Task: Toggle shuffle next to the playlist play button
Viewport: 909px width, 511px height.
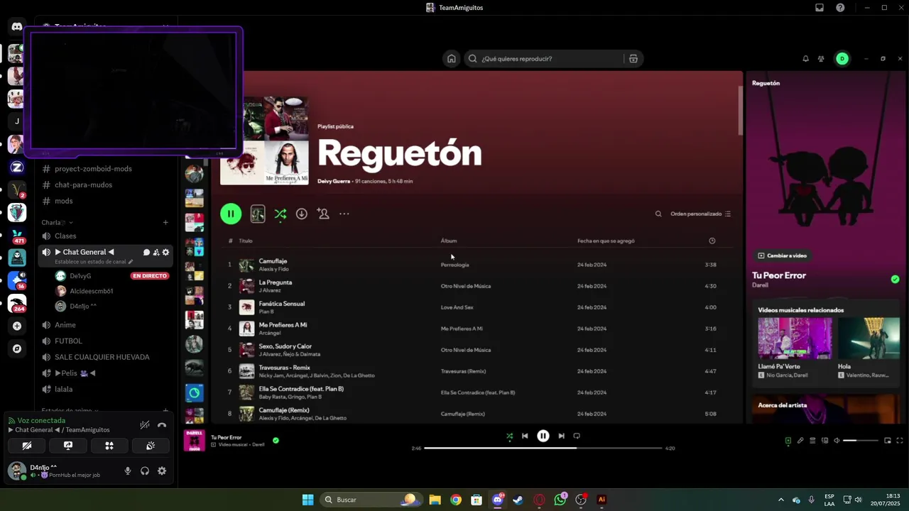Action: [281, 214]
